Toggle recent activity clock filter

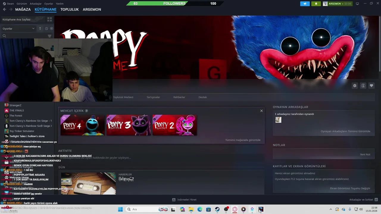46,29
